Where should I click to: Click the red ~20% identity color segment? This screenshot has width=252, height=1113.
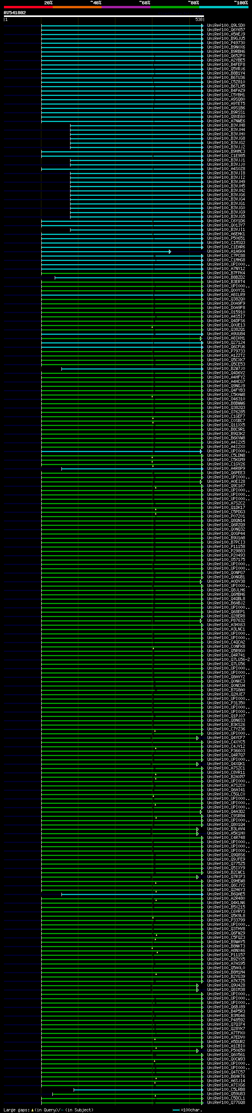click(x=28, y=7)
